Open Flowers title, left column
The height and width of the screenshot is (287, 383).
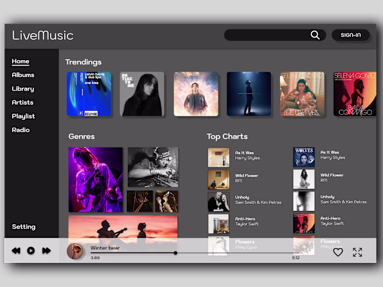tap(245, 242)
